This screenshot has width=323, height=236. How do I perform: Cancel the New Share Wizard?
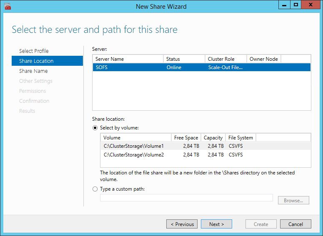pyautogui.click(x=295, y=224)
